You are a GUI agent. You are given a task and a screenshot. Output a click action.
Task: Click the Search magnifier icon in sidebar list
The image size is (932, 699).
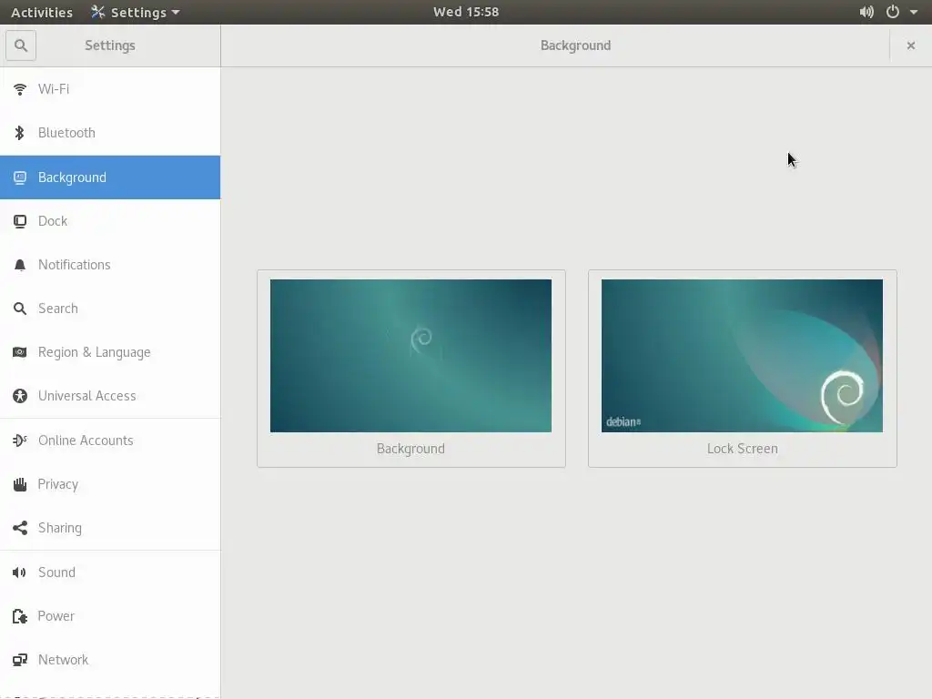pyautogui.click(x=20, y=309)
